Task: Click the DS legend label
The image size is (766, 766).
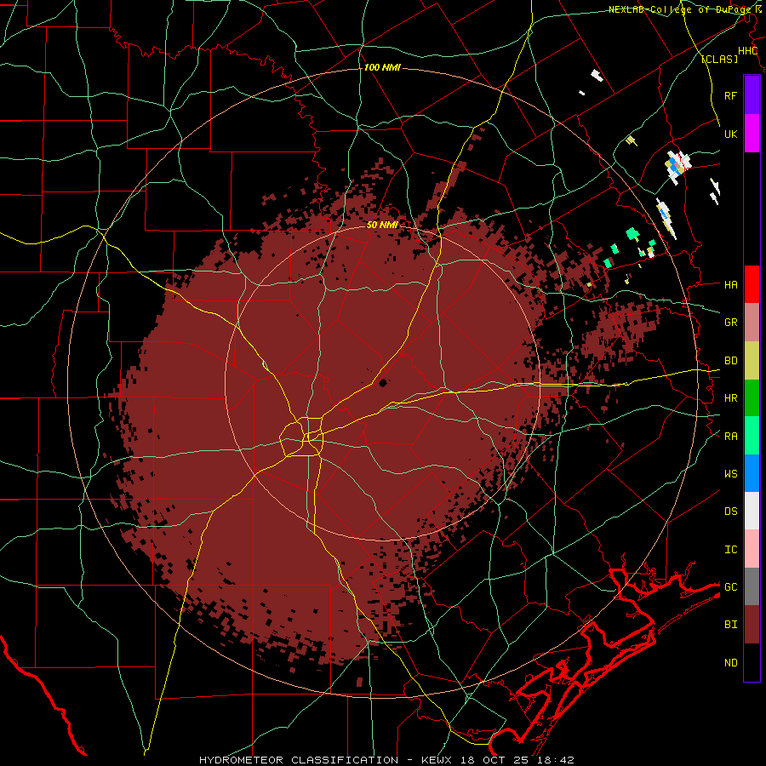Action: (730, 512)
